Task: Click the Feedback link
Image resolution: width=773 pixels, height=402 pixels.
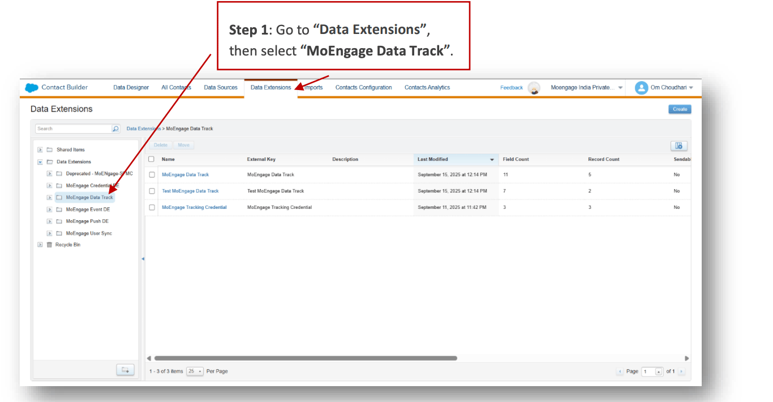Action: click(512, 88)
